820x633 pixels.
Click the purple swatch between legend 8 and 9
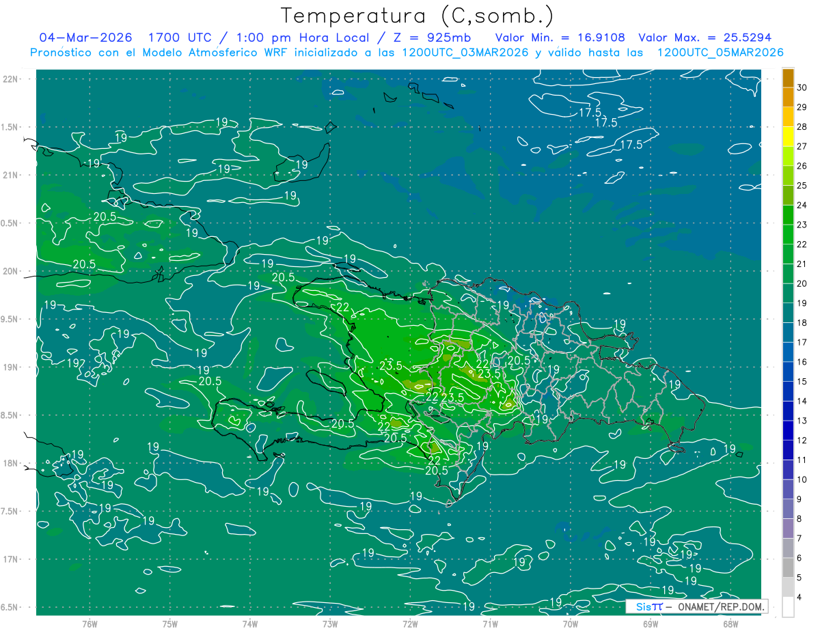(x=789, y=509)
